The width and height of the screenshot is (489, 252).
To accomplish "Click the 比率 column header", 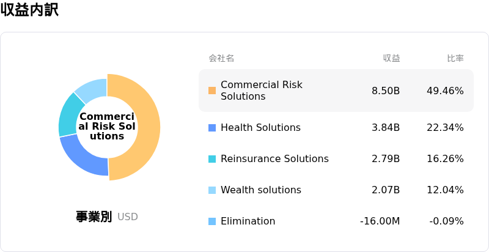I will click(455, 59).
